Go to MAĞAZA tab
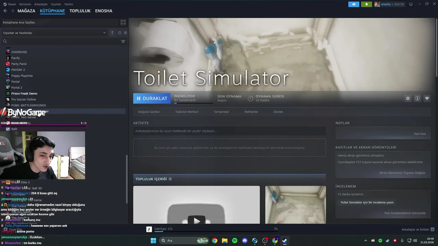Viewport: 438px width, 246px height. 26,11
